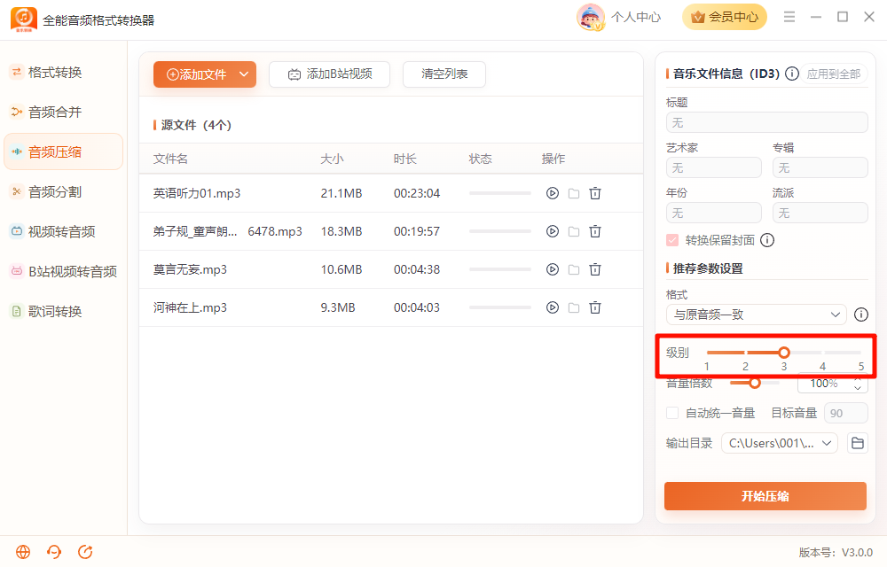The height and width of the screenshot is (567, 887).
Task: Click the info icon beside 音乐文件信息 (ID3)
Action: pyautogui.click(x=792, y=74)
